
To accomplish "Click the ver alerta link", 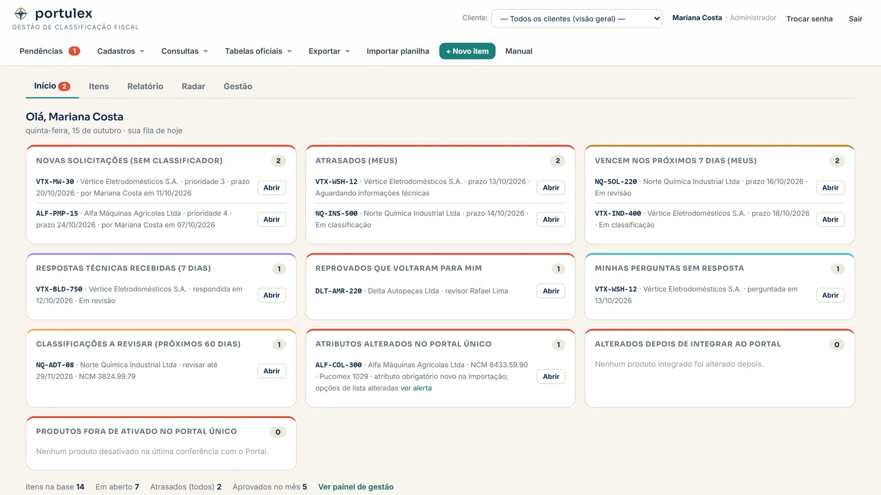I will click(x=416, y=388).
